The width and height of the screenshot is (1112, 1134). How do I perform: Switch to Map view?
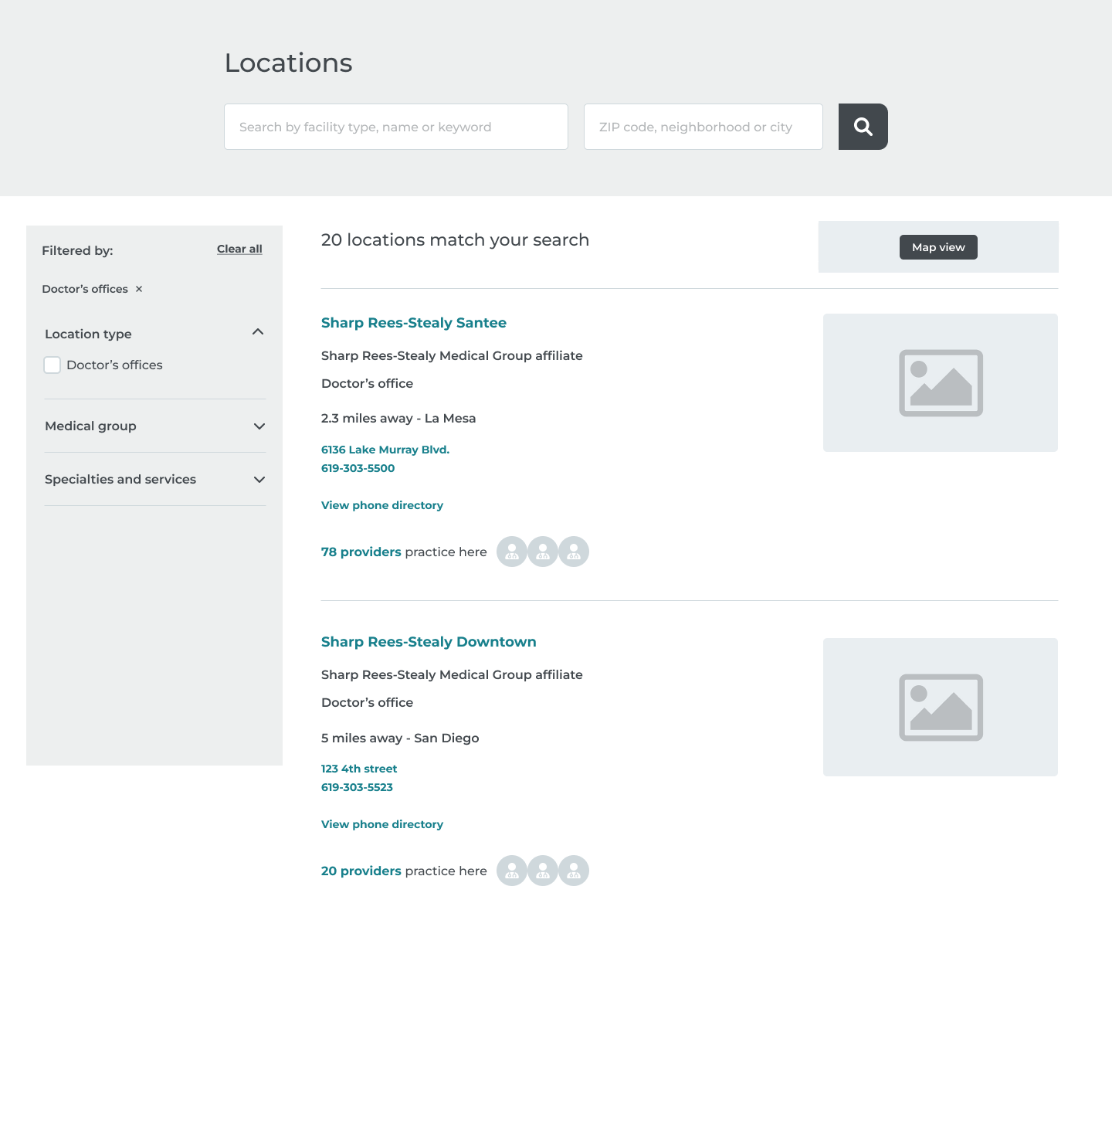[938, 247]
